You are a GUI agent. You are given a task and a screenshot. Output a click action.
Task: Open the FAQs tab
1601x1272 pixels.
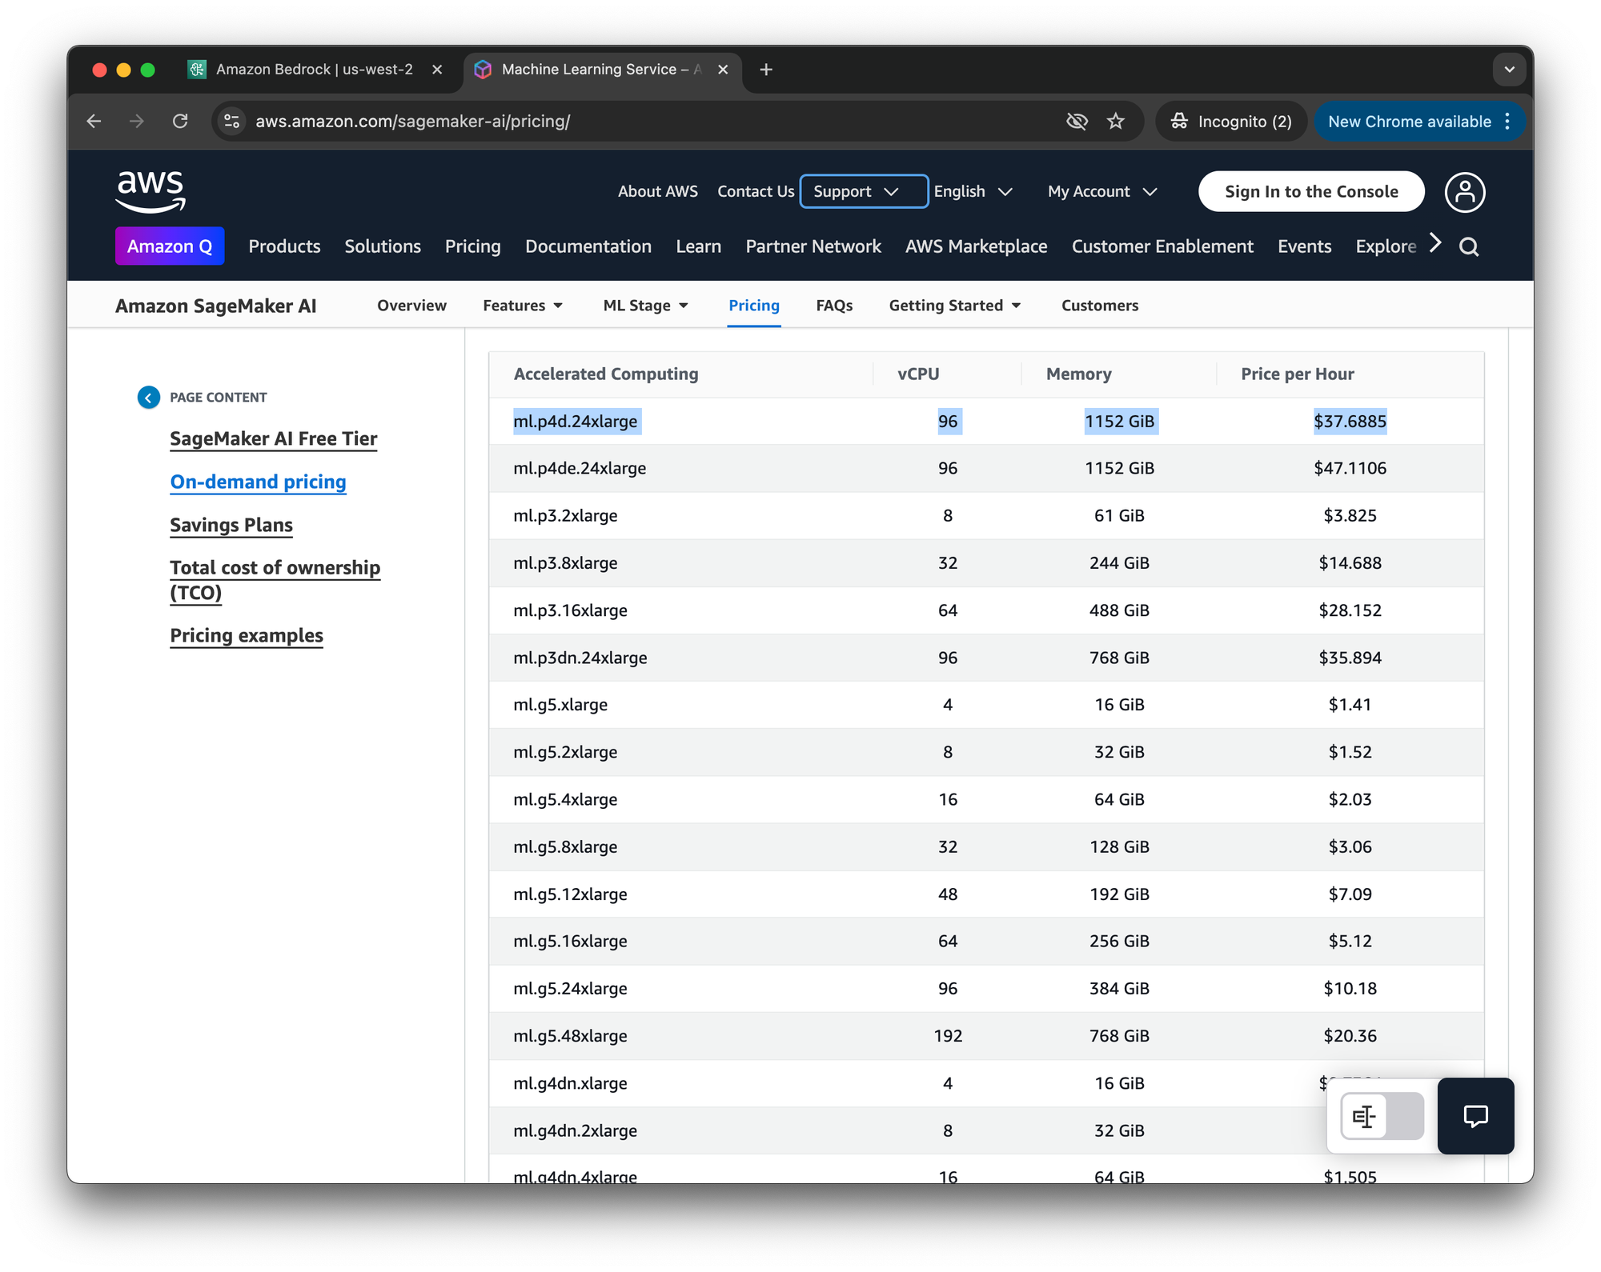point(834,306)
